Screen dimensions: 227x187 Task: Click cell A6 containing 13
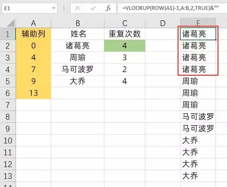(x=33, y=93)
